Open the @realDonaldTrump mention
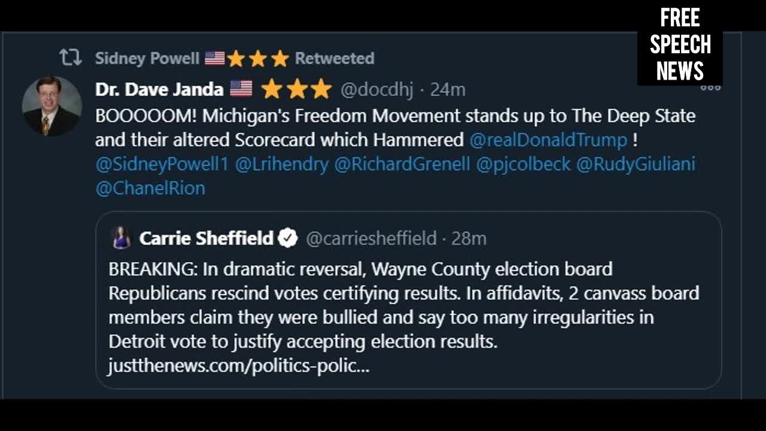 [x=548, y=140]
